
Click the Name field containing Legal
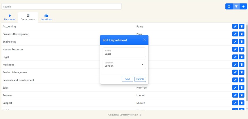[x=124, y=52]
